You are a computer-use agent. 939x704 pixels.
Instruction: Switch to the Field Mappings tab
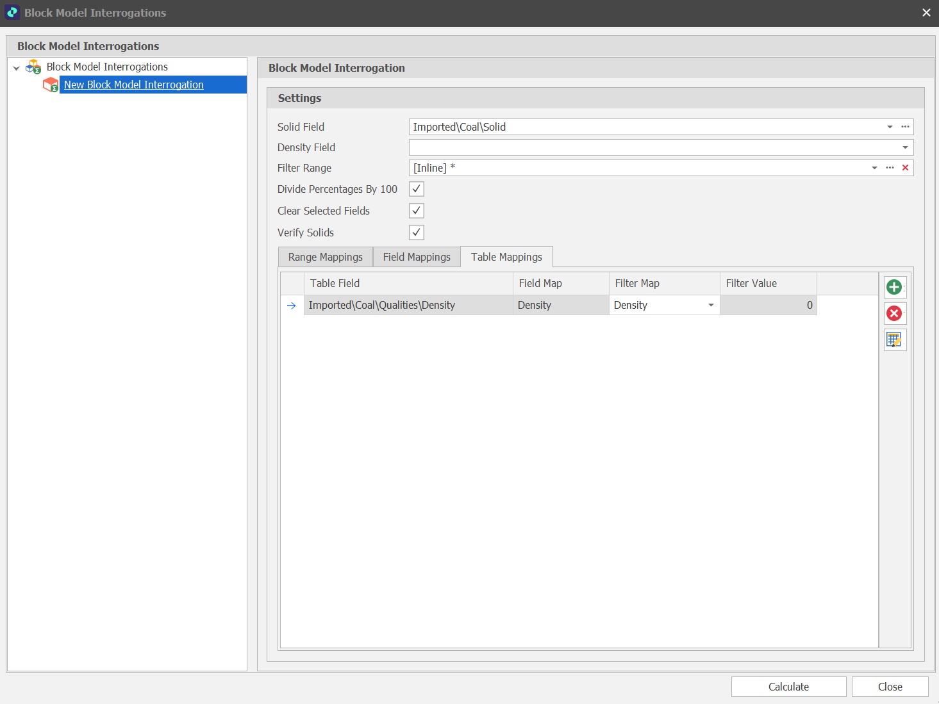417,257
